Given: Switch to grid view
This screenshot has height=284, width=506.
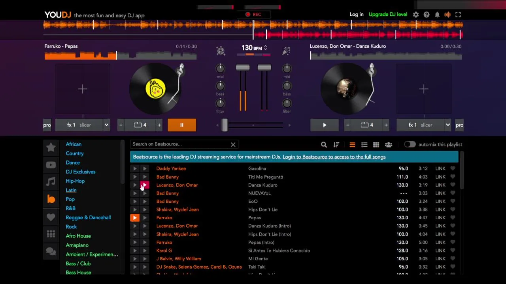Looking at the screenshot, I should point(376,145).
